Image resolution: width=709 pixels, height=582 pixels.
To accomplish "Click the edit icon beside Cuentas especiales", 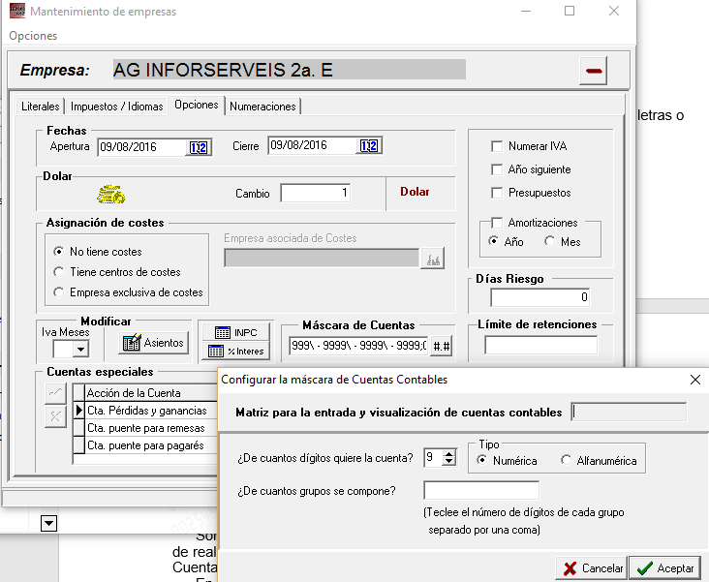I will [55, 393].
